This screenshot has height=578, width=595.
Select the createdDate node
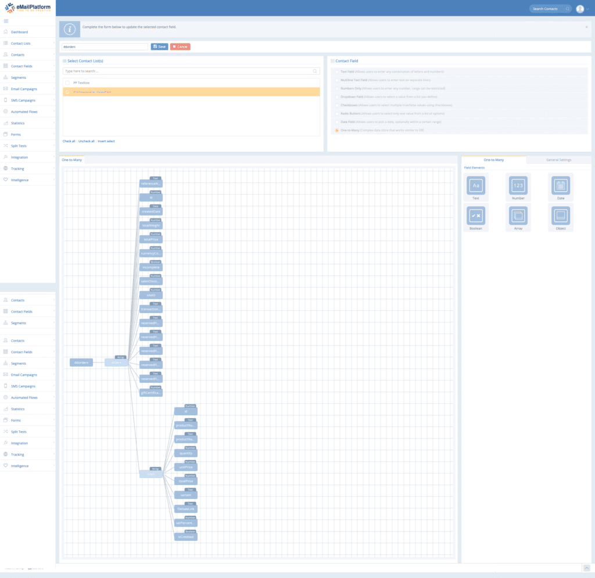(x=151, y=211)
